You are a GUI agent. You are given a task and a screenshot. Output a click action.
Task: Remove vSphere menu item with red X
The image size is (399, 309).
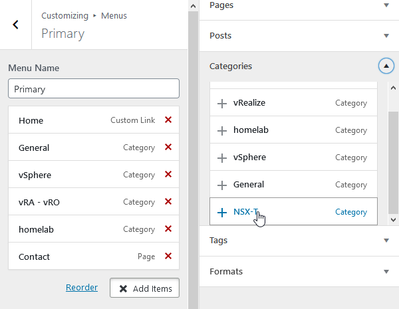click(168, 175)
